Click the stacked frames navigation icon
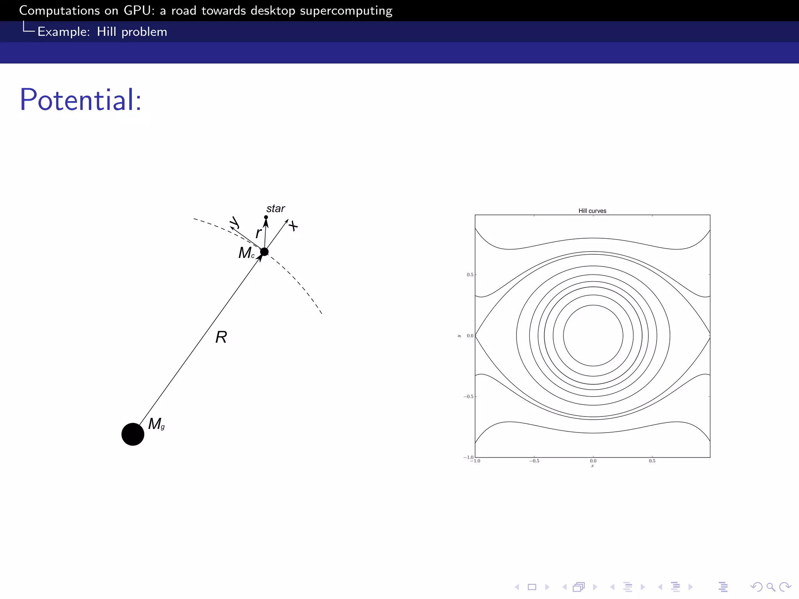Image resolution: width=799 pixels, height=599 pixels. click(x=579, y=587)
